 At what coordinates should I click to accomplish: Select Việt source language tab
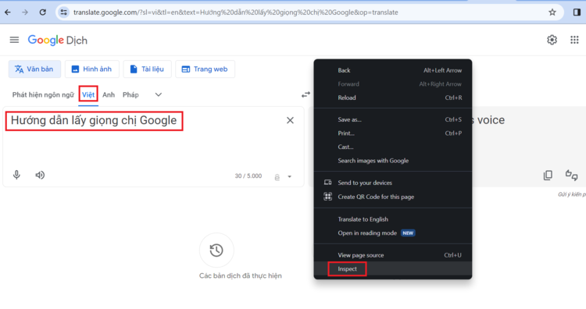(x=88, y=94)
